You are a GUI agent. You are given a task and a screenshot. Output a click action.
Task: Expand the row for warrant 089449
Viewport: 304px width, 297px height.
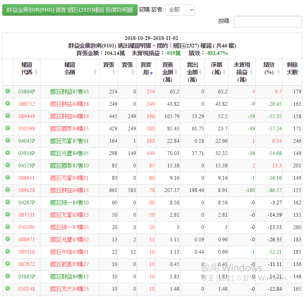[7, 116]
